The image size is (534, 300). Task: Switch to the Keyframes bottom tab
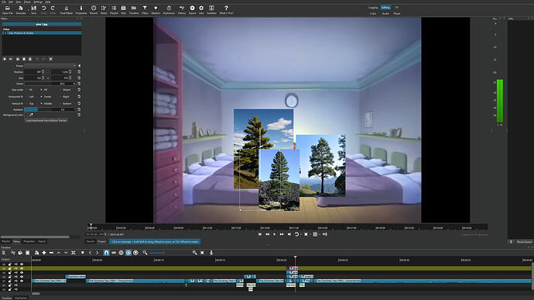click(x=21, y=298)
